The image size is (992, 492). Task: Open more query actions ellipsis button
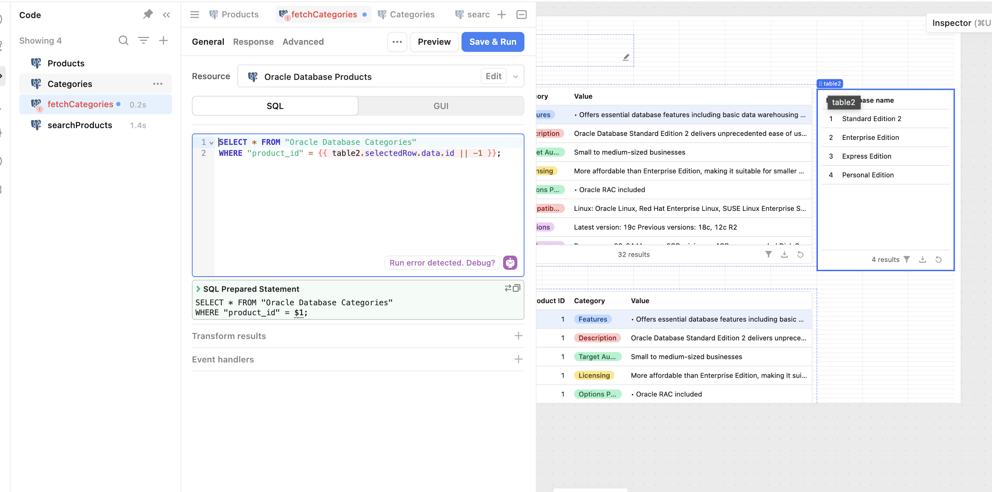397,42
